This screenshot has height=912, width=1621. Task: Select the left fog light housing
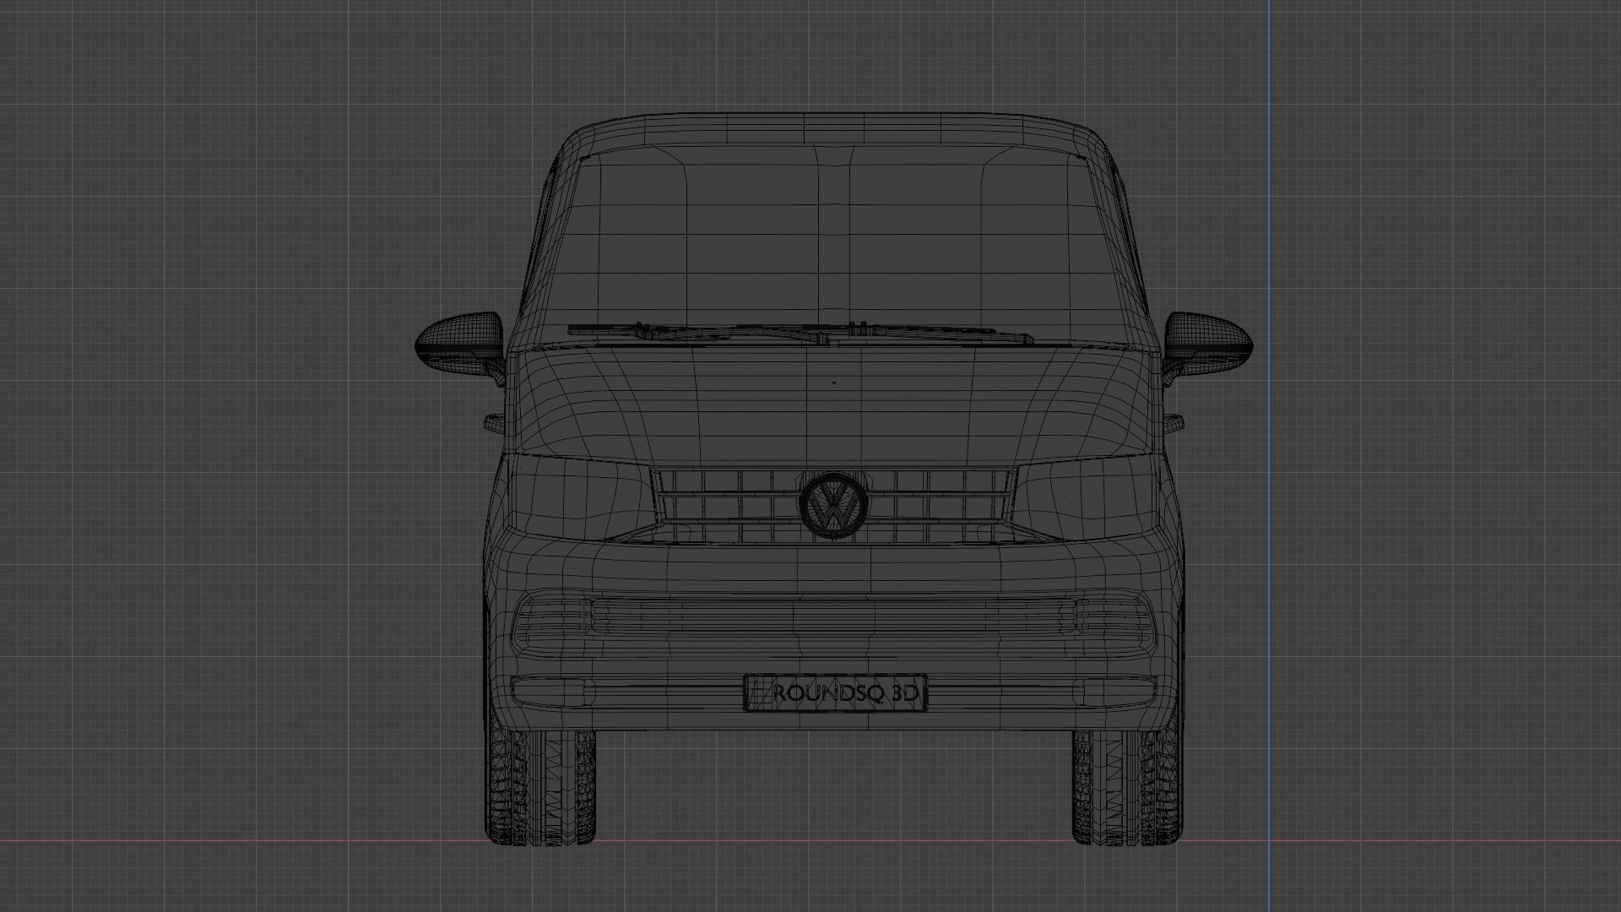pos(549,690)
